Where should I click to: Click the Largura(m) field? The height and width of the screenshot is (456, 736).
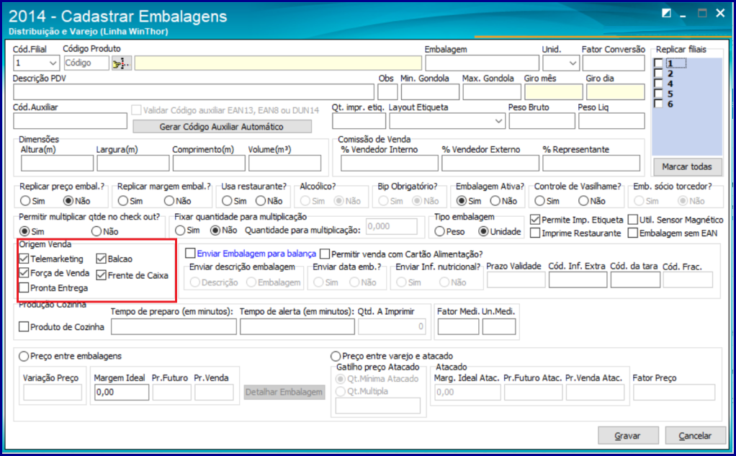coord(133,163)
